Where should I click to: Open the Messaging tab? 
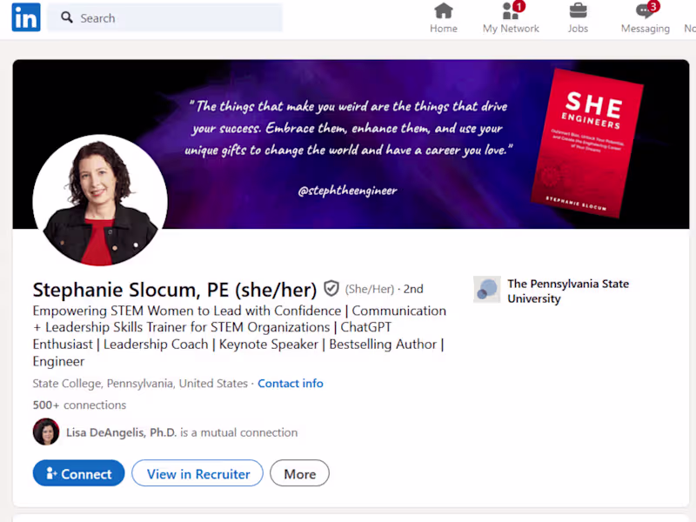(646, 18)
